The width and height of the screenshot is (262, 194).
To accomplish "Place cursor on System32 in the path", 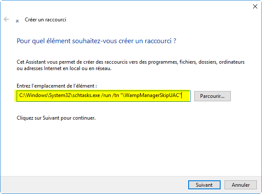I will (59, 95).
